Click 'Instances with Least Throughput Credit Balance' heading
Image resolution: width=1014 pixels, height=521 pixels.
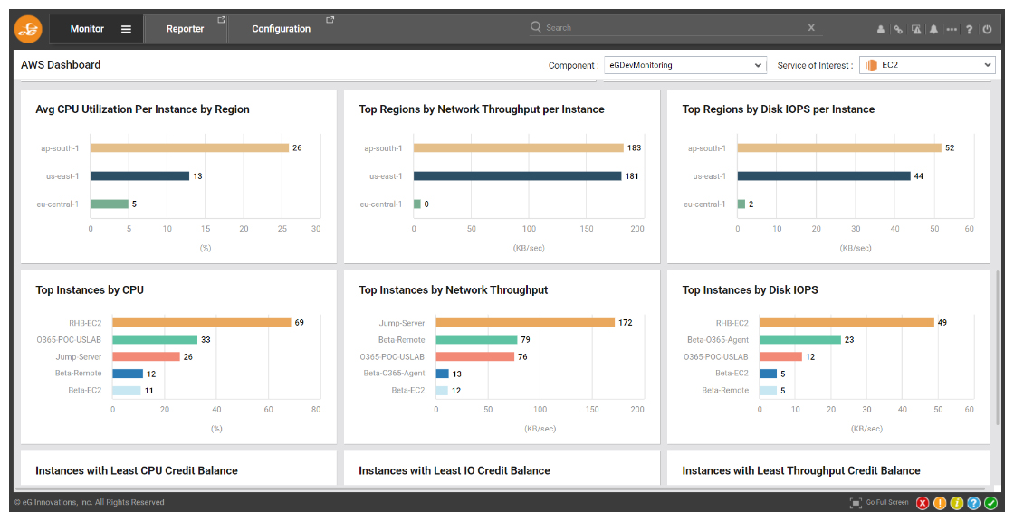tap(801, 470)
